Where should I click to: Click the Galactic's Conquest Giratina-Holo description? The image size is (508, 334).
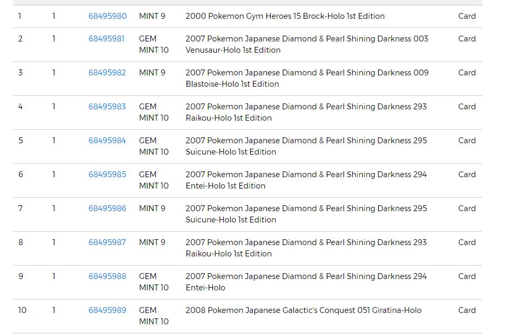coord(303,310)
